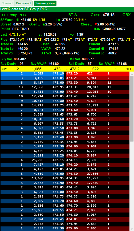Click the Trade Hi value 474.65
The image size is (134, 231).
click(23, 44)
